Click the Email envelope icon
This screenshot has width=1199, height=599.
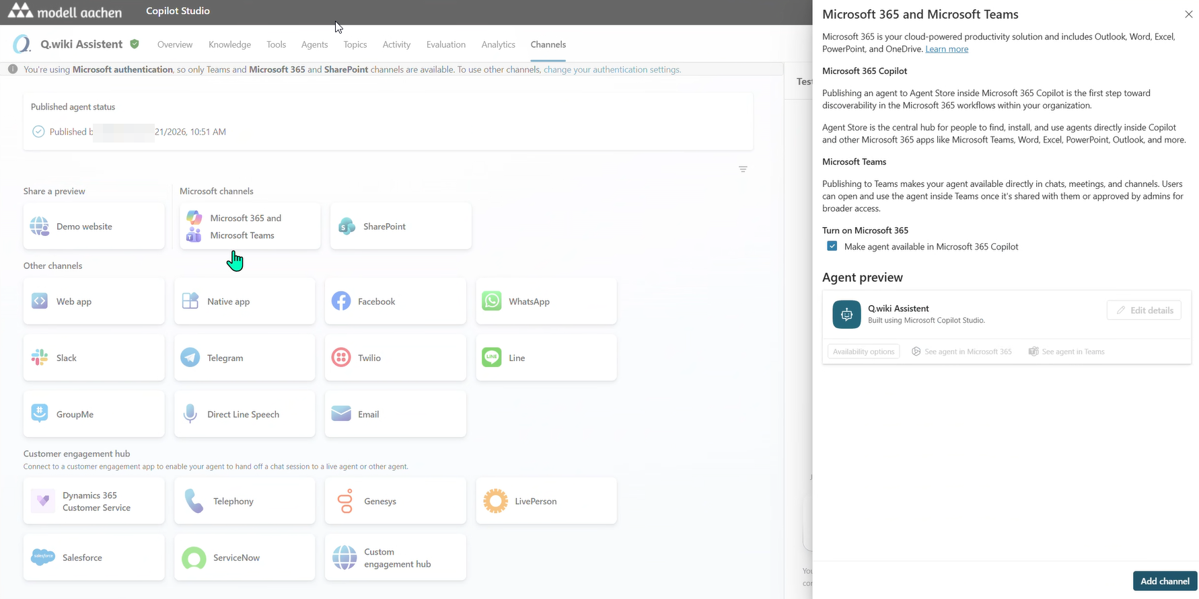(x=341, y=414)
